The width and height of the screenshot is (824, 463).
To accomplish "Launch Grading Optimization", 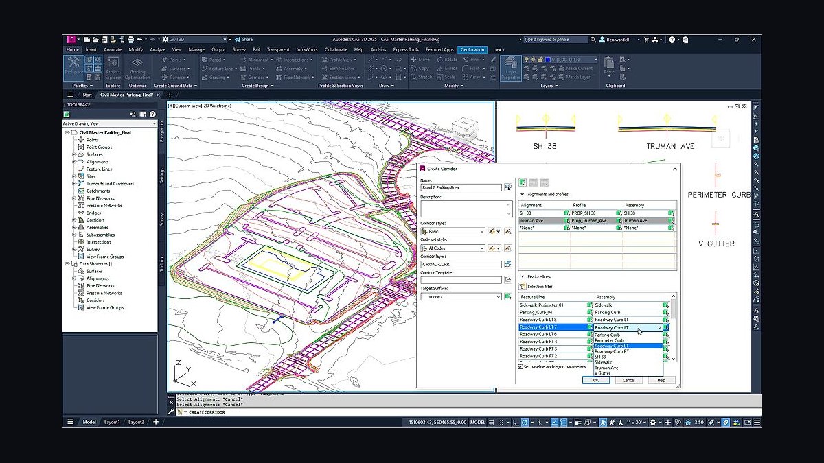I will click(137, 68).
